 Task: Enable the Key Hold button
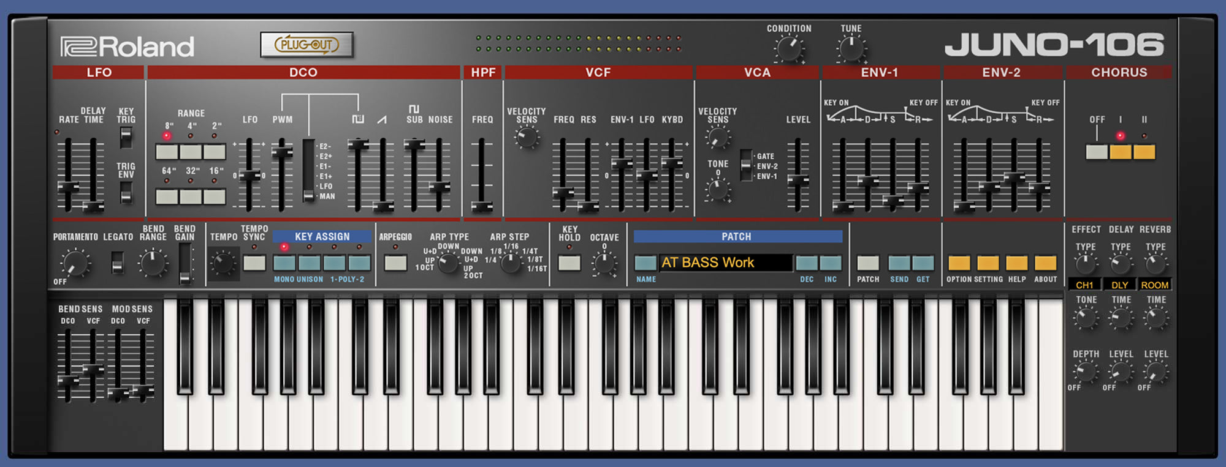pos(569,263)
